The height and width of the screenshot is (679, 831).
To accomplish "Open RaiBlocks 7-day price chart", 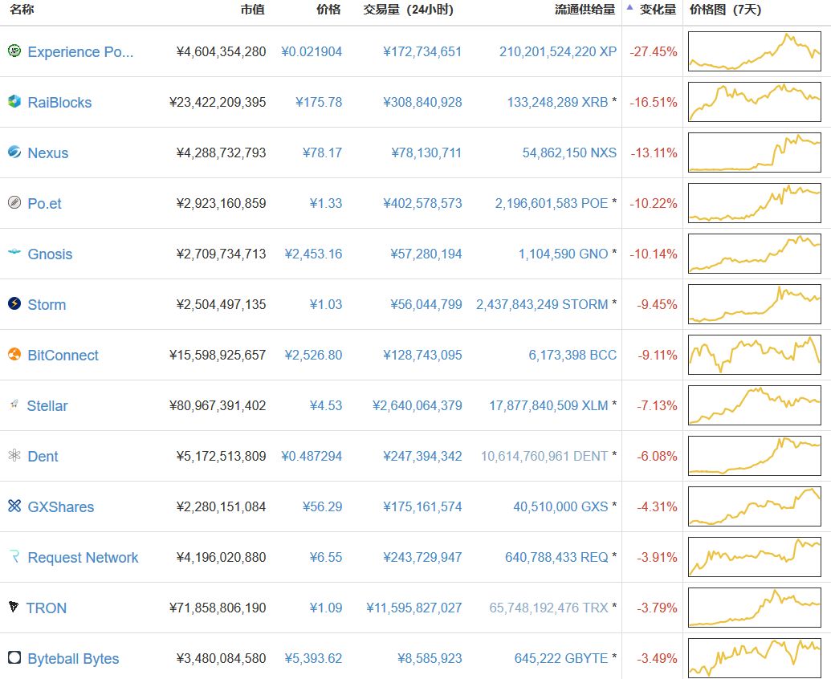I will tap(754, 102).
